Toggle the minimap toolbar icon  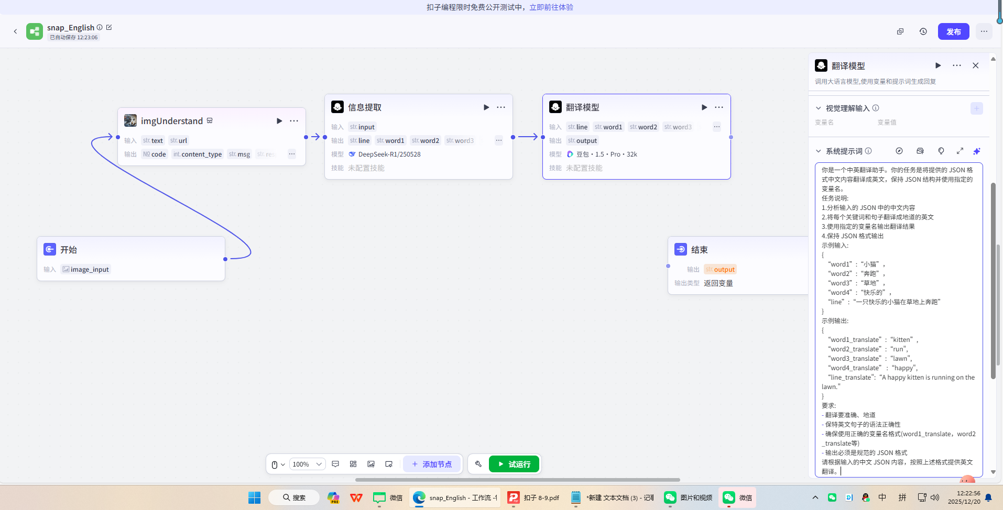point(389,464)
